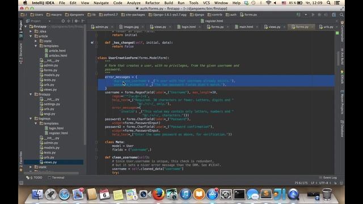
Task: Click the site-packages breadcrumb
Action: (133, 15)
